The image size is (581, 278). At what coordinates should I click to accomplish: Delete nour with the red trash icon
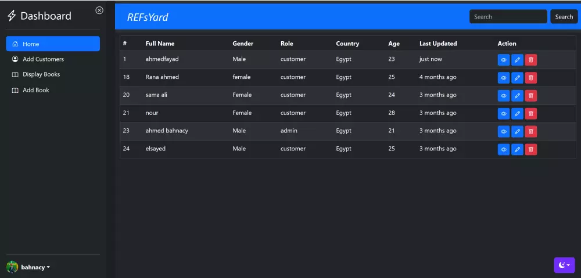530,114
